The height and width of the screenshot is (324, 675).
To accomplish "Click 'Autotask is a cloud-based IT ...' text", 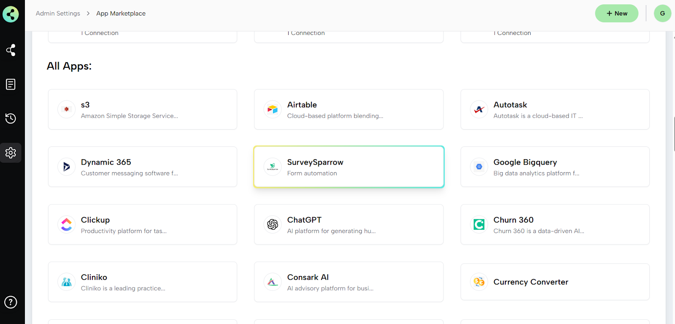I will [x=538, y=116].
